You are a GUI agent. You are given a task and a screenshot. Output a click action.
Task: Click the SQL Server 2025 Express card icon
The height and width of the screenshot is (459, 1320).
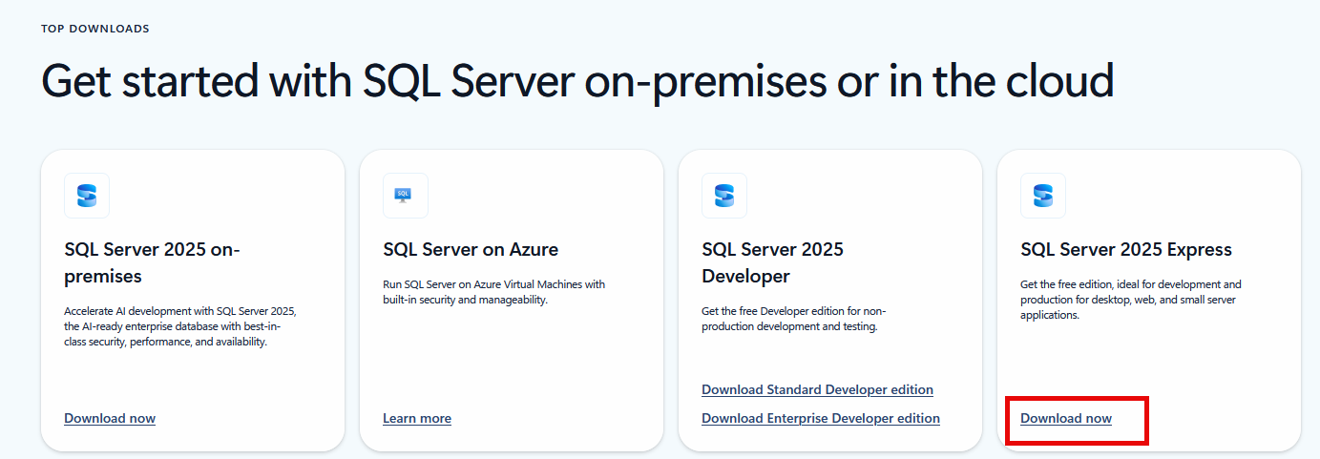[1042, 196]
